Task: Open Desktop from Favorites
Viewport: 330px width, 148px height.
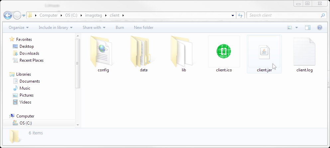Action: coord(27,46)
